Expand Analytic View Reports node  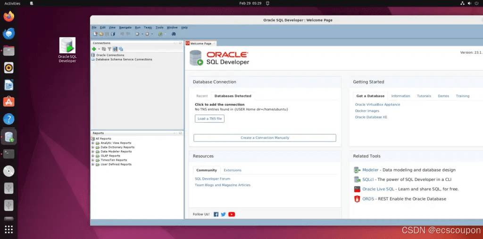(x=93, y=143)
